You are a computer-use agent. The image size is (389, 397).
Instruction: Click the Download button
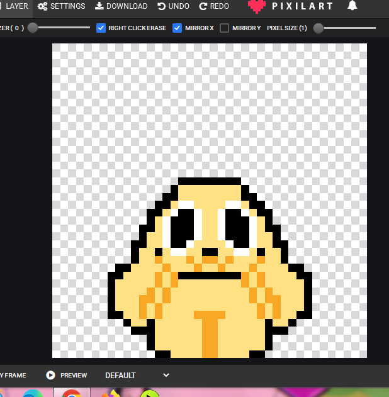tap(121, 6)
